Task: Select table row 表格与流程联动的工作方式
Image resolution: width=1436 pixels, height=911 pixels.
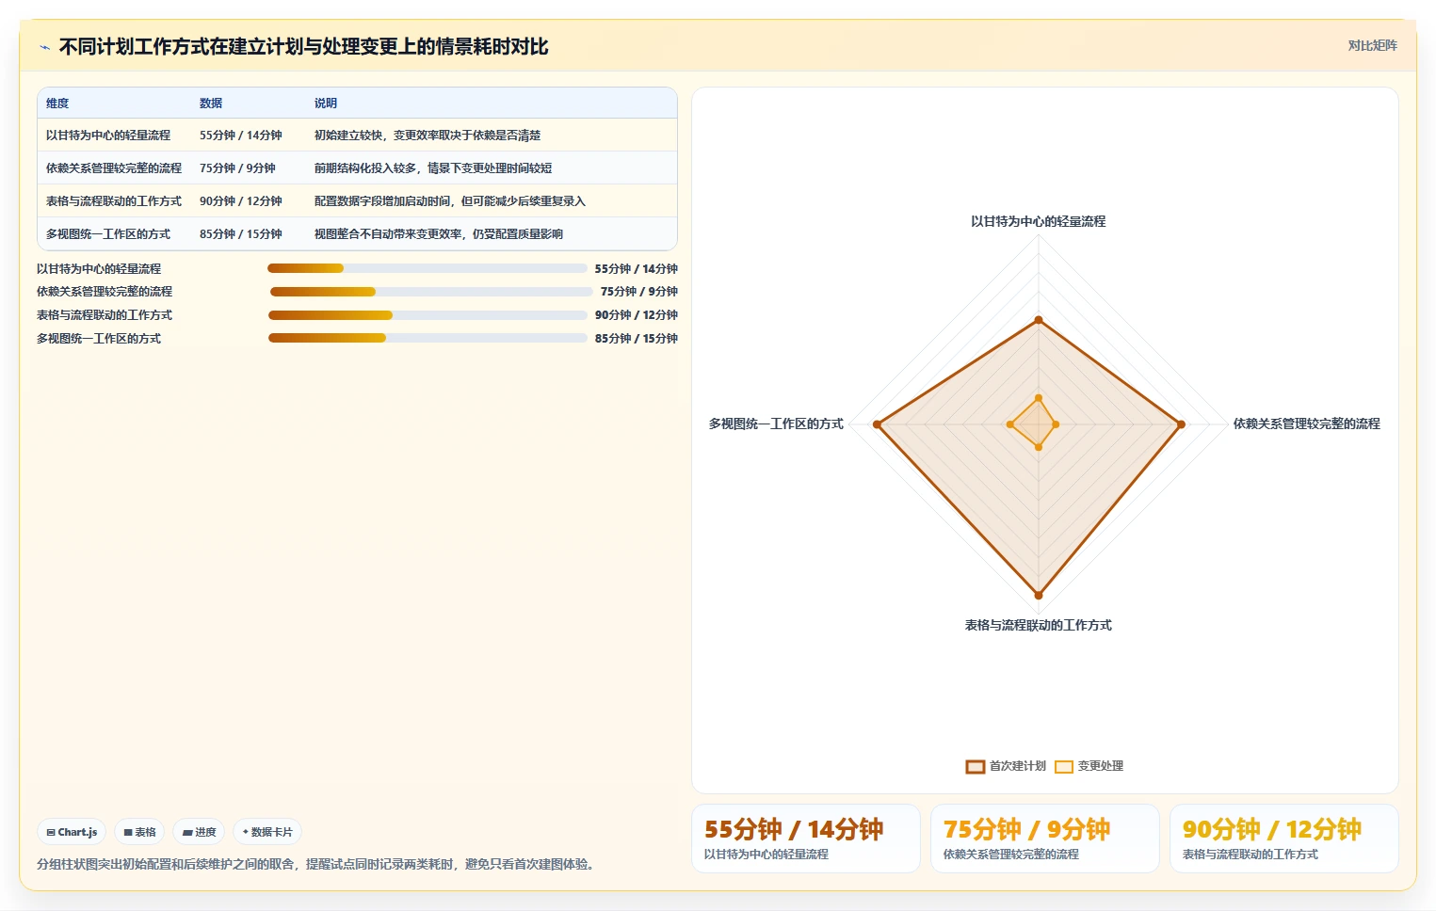Action: (x=357, y=200)
